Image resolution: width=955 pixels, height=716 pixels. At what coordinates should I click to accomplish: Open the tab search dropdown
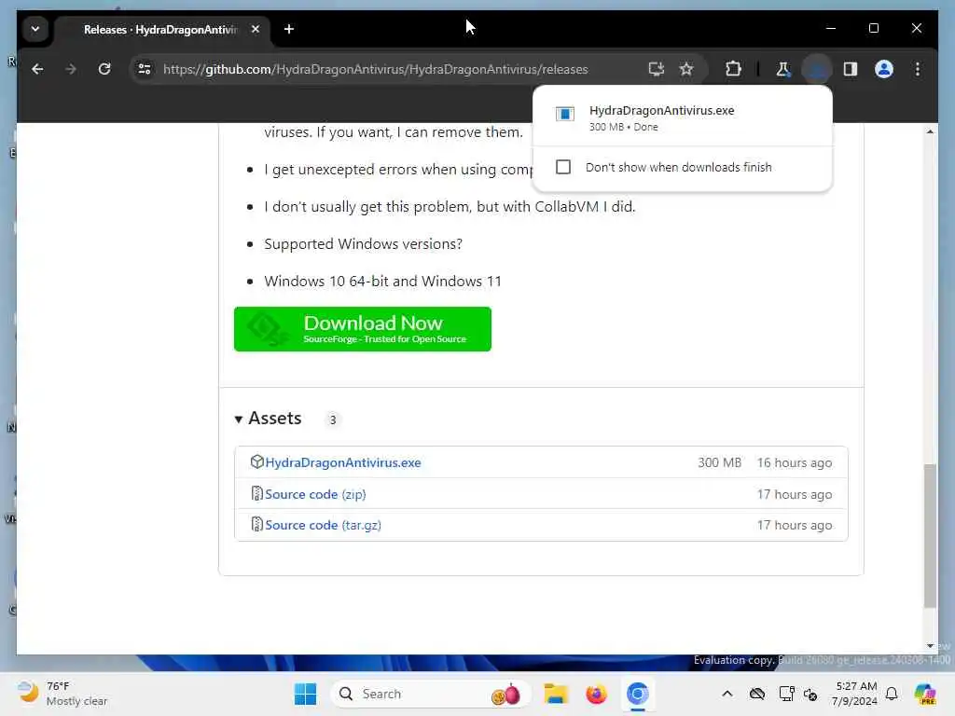point(35,29)
